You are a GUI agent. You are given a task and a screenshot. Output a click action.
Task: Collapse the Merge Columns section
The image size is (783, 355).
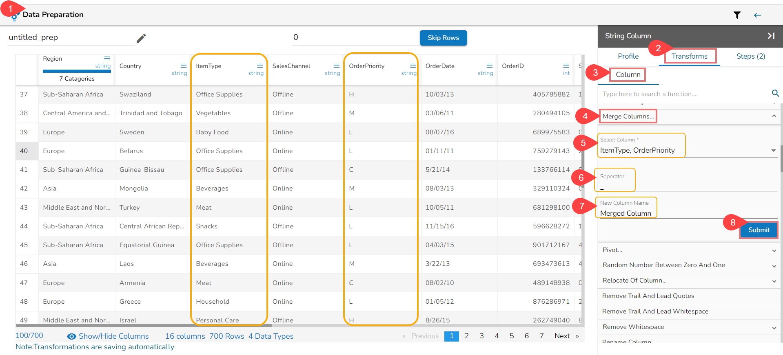774,116
